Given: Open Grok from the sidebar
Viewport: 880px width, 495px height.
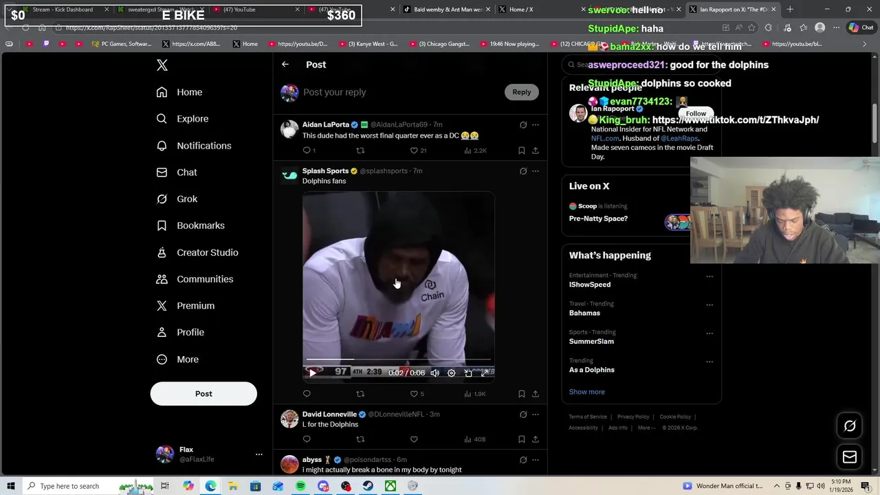Looking at the screenshot, I should [x=177, y=199].
